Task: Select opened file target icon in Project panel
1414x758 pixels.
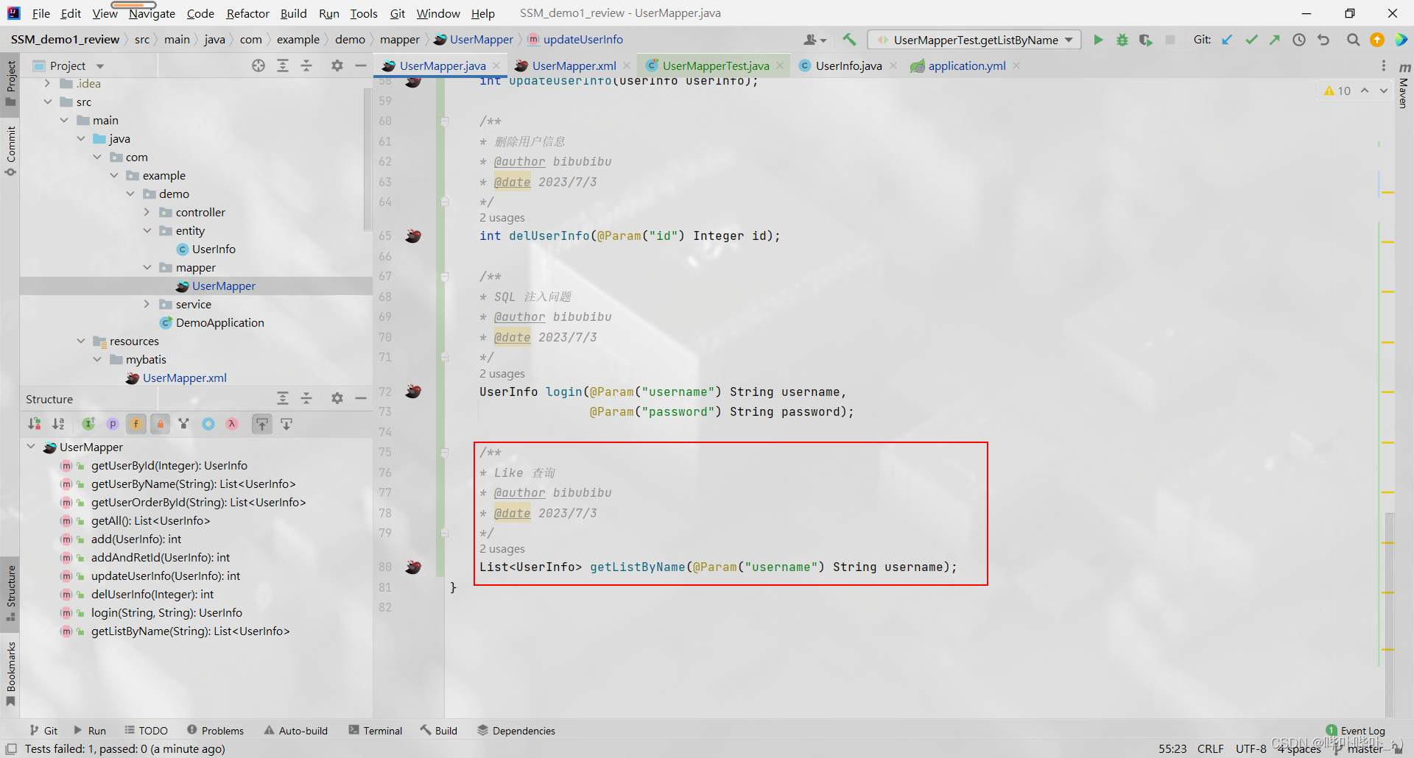Action: [x=258, y=65]
